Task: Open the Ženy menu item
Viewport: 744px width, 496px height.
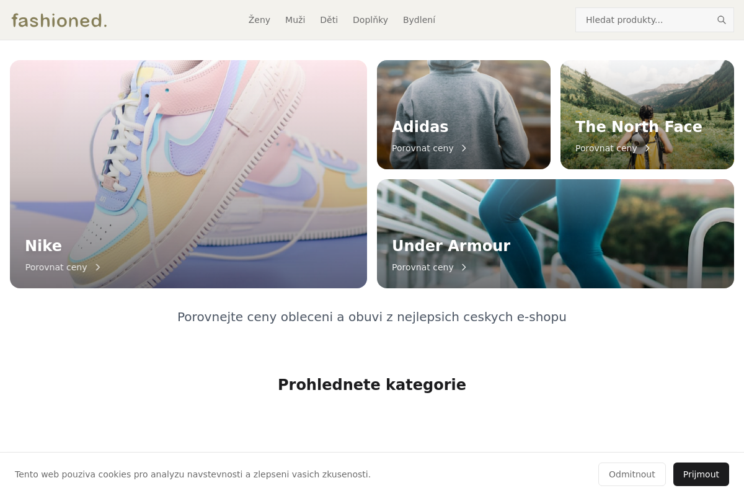Action: click(259, 20)
